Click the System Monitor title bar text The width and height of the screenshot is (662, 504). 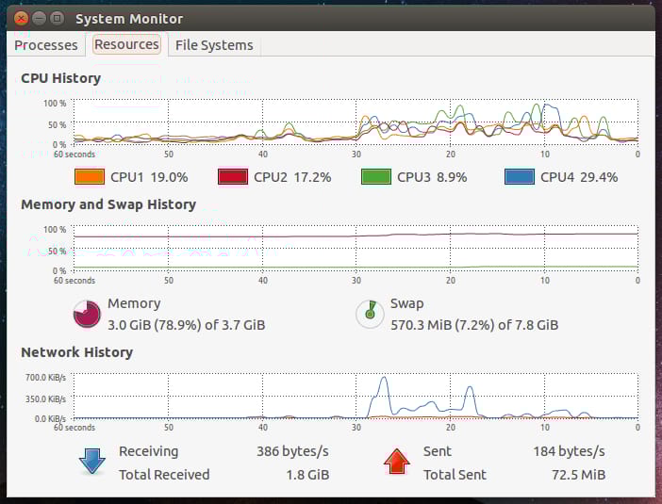tap(129, 19)
